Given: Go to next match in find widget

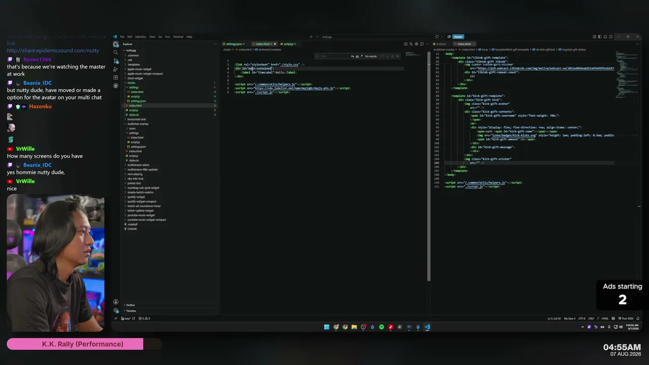Looking at the screenshot, I should click(387, 56).
